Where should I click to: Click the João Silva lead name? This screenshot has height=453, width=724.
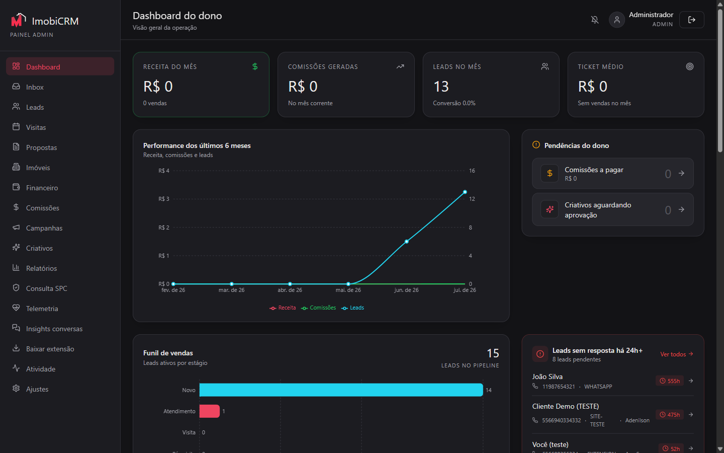[548, 376]
